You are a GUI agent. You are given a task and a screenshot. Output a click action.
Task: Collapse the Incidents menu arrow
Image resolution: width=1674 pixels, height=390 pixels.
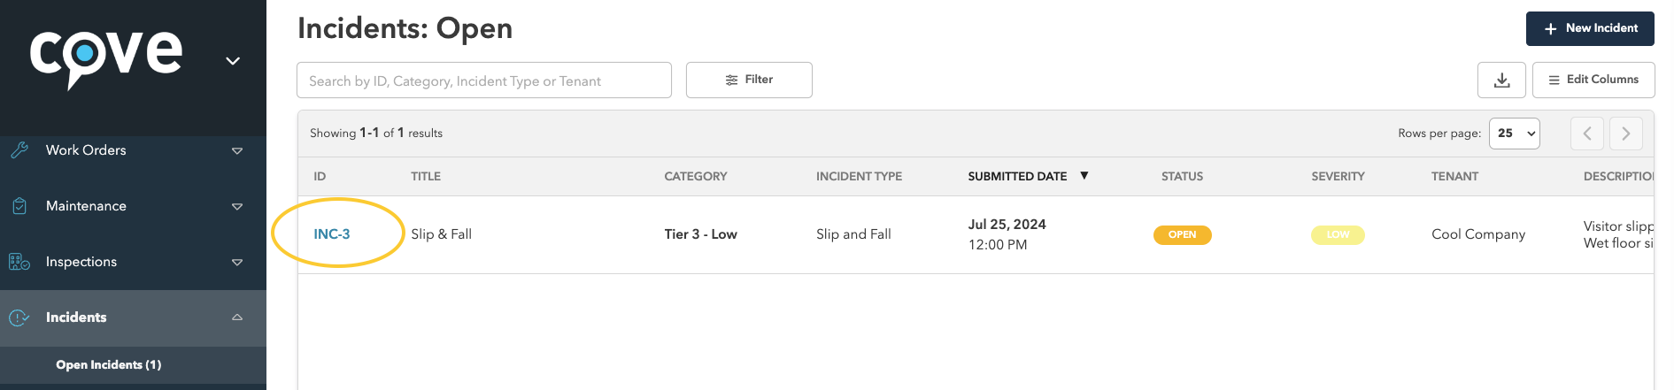pyautogui.click(x=237, y=317)
